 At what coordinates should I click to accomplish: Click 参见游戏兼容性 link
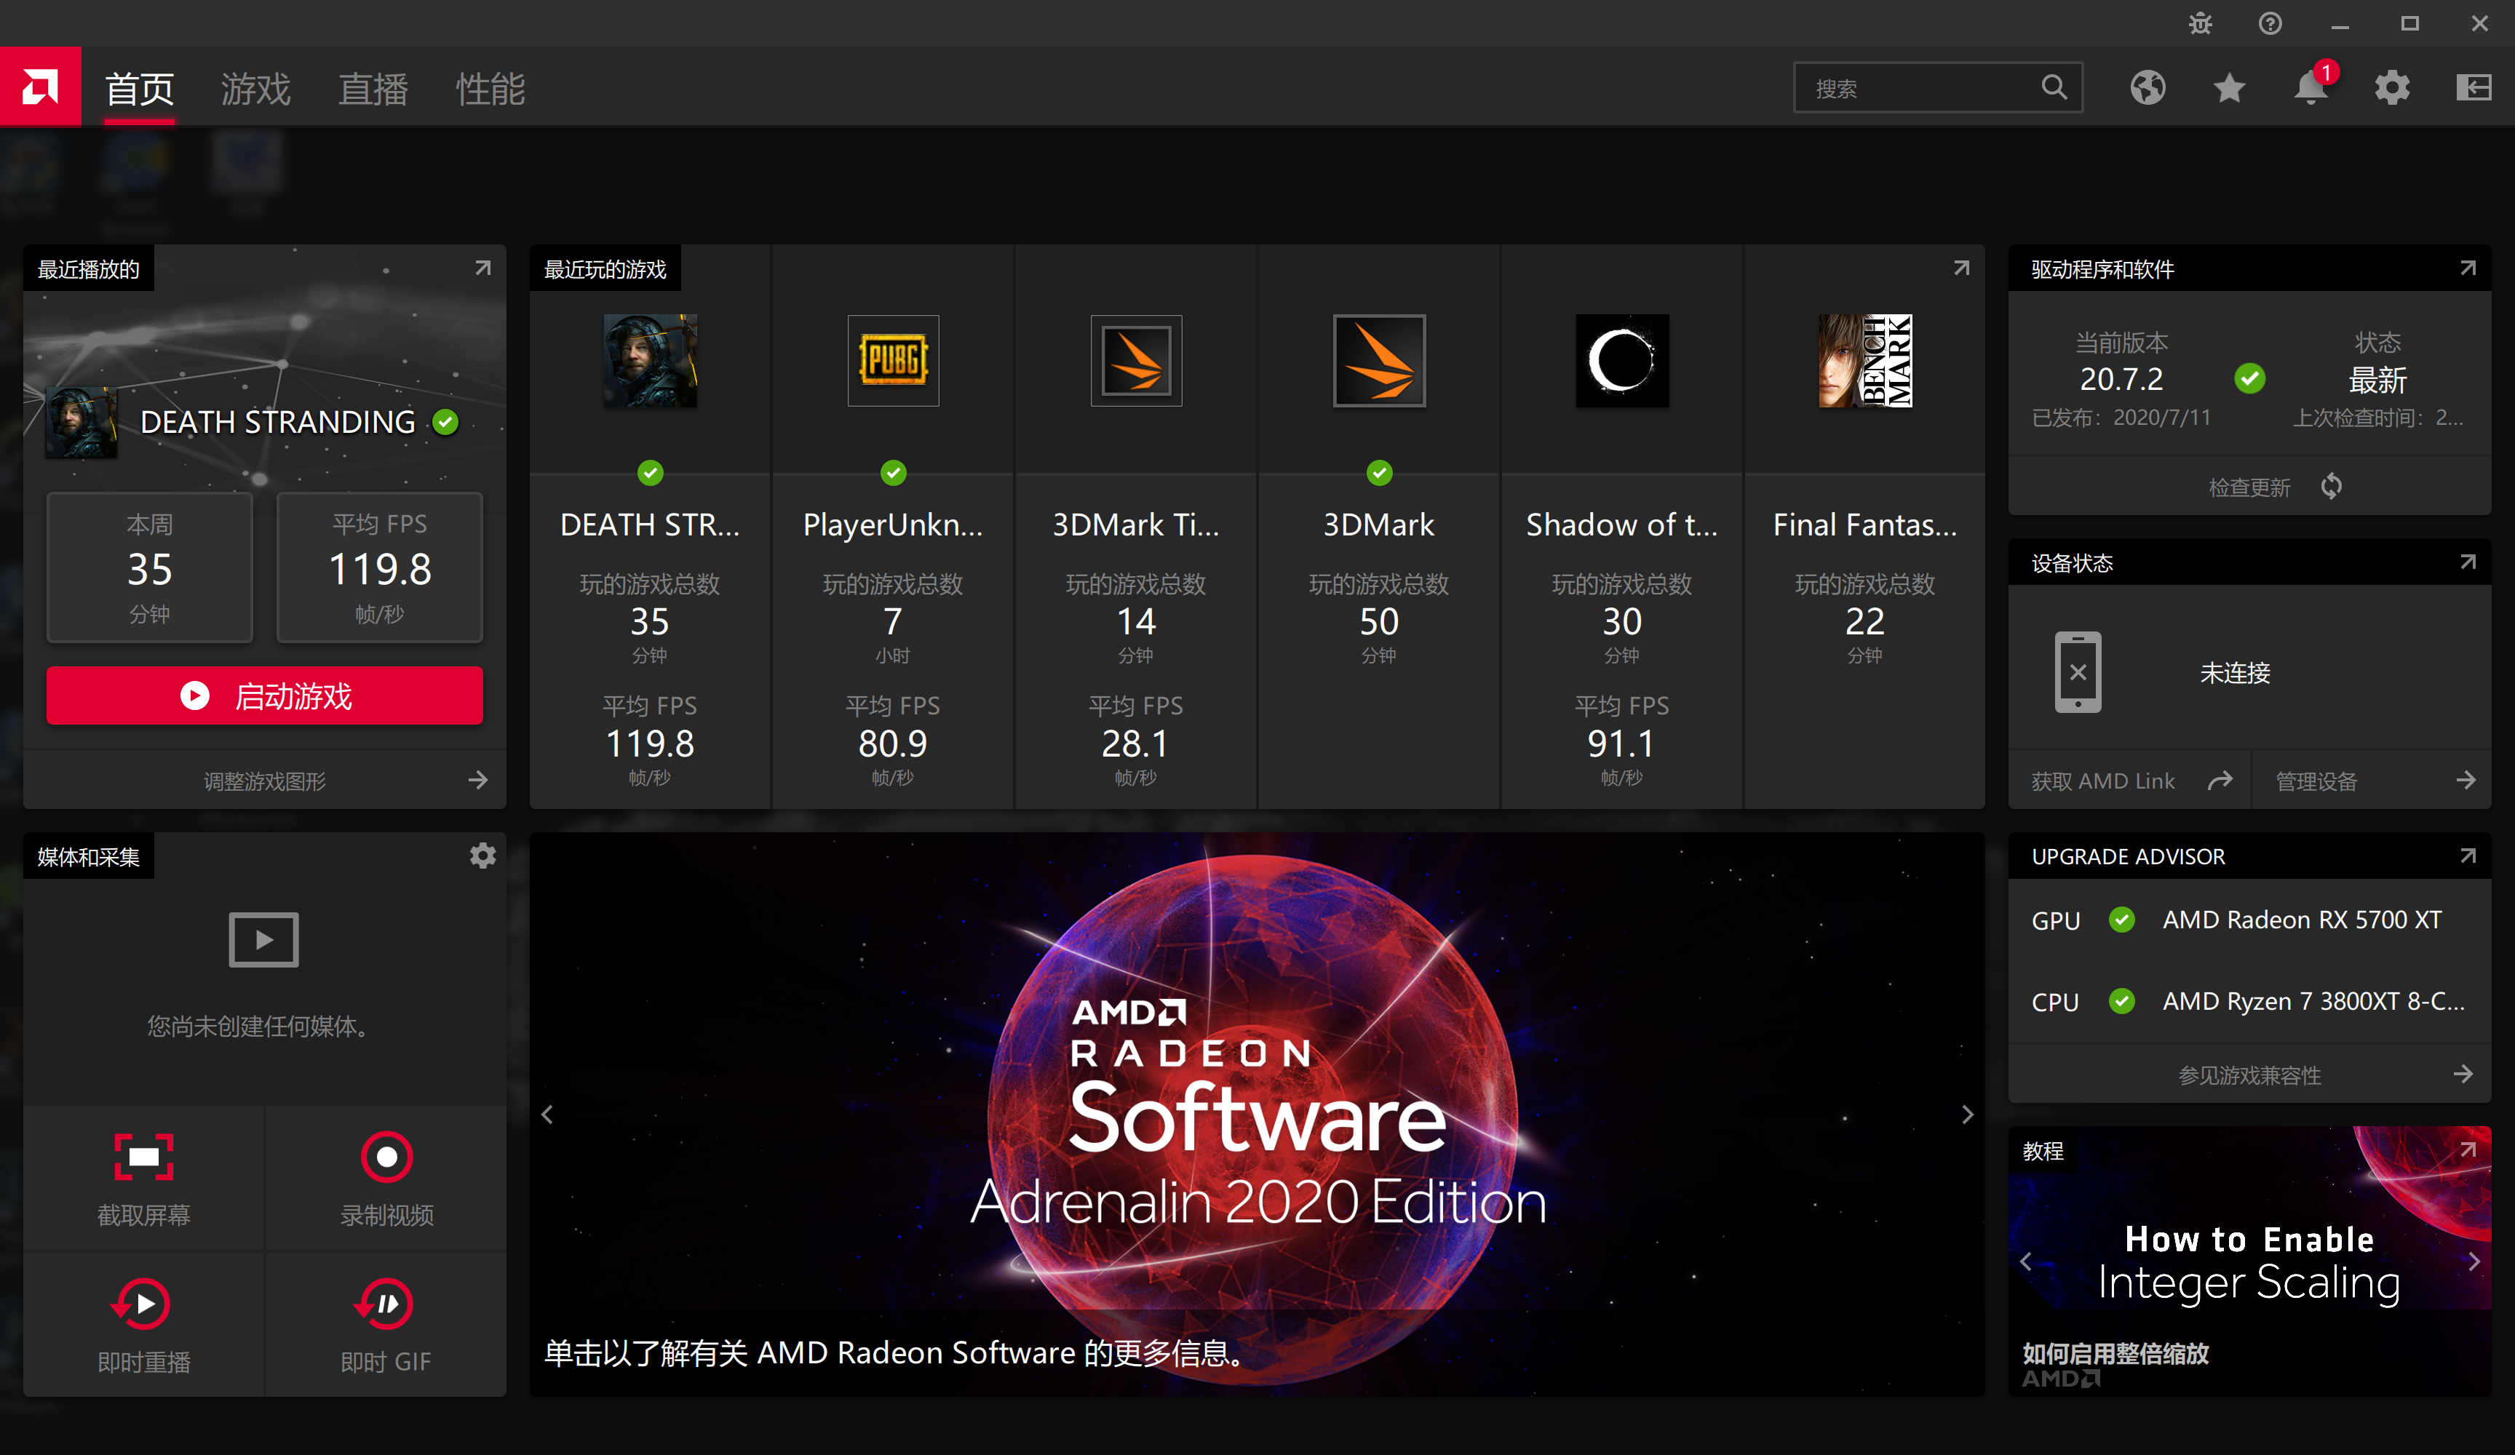tap(2249, 1075)
